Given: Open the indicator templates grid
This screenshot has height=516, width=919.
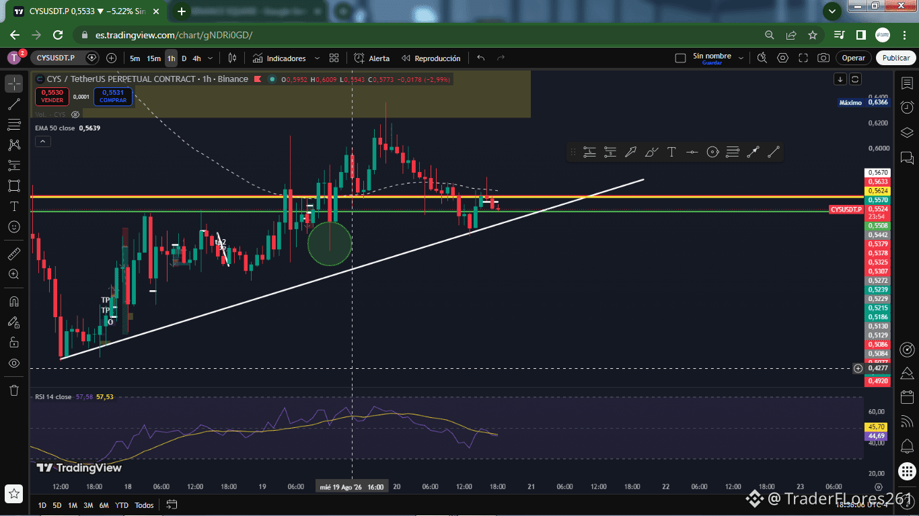Looking at the screenshot, I should (334, 58).
